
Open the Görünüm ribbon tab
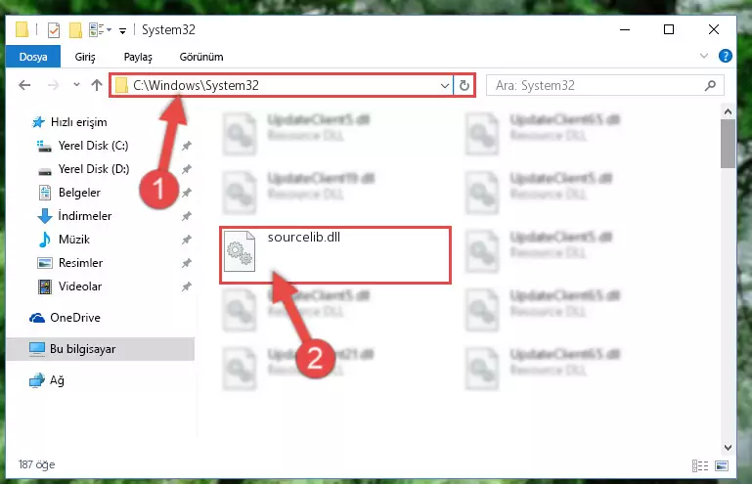tap(201, 57)
